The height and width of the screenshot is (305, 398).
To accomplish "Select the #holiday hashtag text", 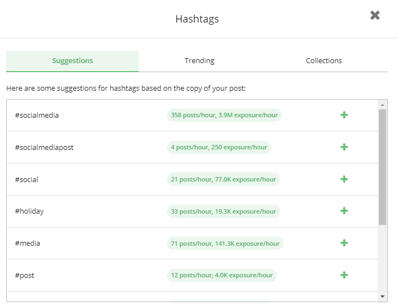I will [x=29, y=211].
